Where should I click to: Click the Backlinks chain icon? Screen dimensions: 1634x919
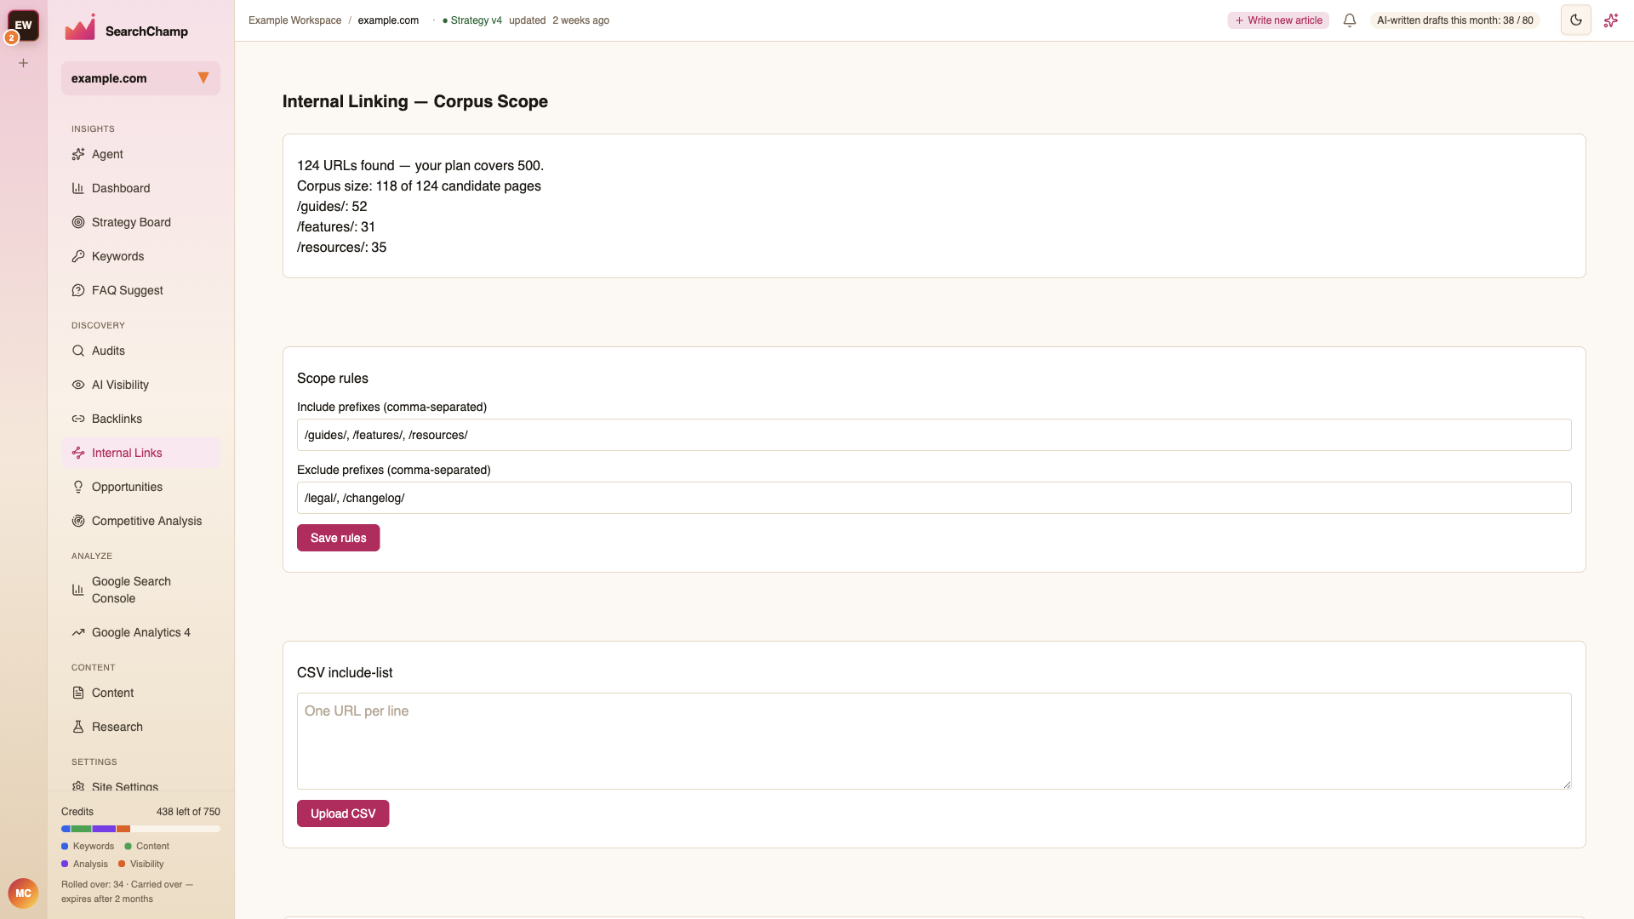pos(78,419)
